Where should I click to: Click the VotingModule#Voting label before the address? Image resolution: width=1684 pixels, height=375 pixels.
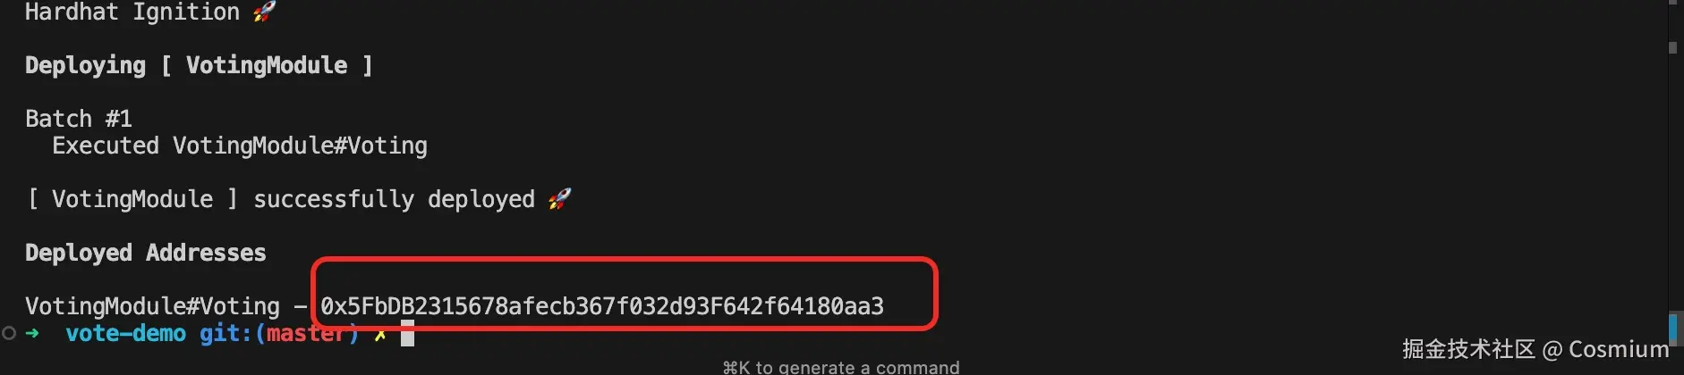[153, 306]
